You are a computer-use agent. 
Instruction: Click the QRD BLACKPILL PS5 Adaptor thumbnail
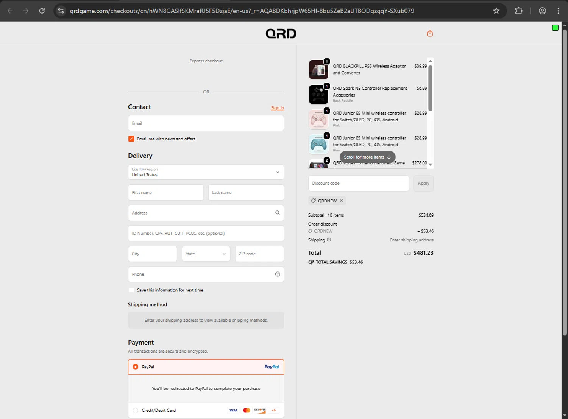tap(318, 70)
